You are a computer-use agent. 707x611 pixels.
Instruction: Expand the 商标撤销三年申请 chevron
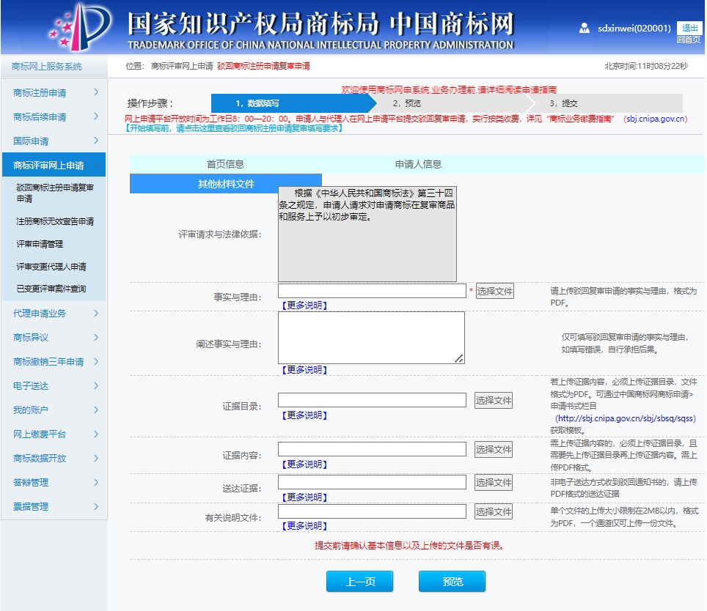(x=96, y=362)
